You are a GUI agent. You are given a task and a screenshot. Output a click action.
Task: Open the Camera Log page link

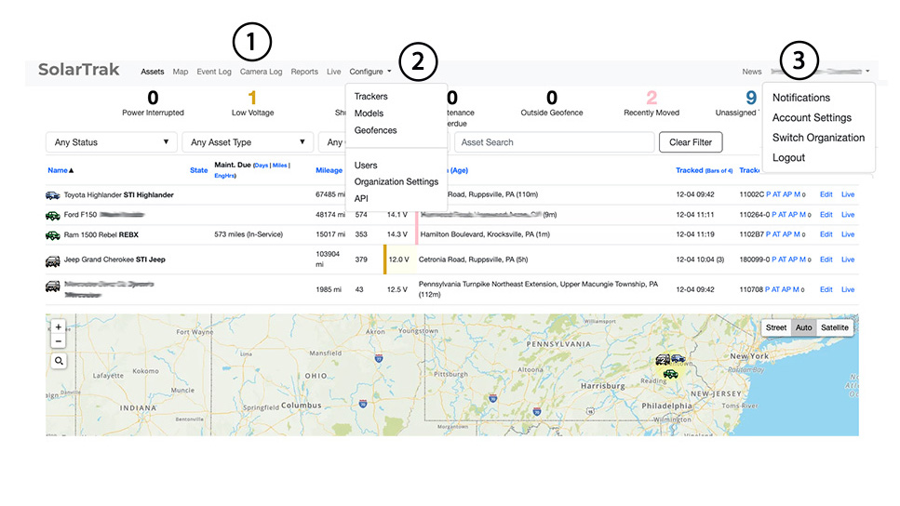(x=261, y=72)
